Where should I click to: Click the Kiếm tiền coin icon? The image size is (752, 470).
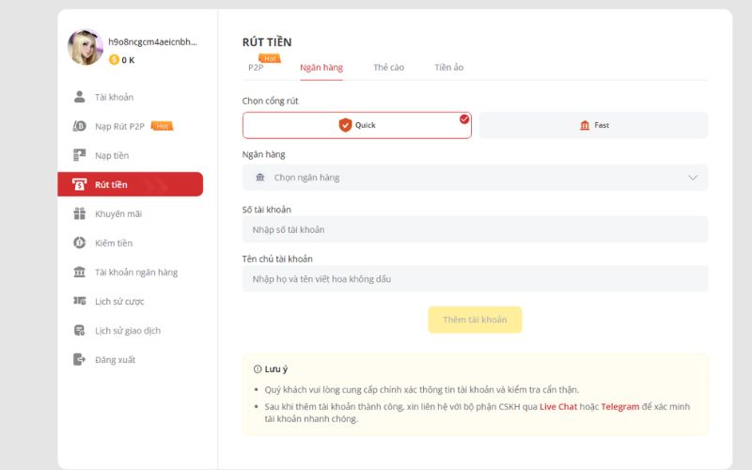tap(79, 243)
